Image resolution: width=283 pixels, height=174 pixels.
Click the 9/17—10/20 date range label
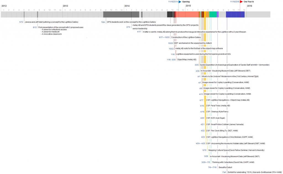164,37
